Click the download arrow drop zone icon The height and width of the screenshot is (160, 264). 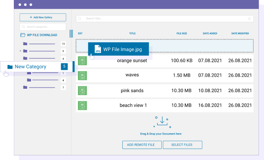162,122
